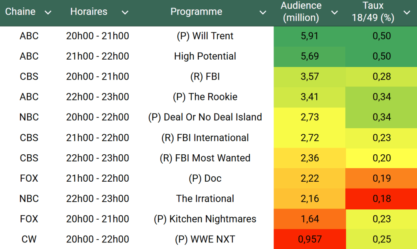Select the red 0,18 rating cell
Viewport: 417px width, 249px height.
click(x=382, y=199)
